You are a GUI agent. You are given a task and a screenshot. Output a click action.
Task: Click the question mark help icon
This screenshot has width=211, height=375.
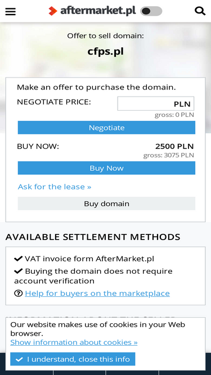click(x=19, y=293)
